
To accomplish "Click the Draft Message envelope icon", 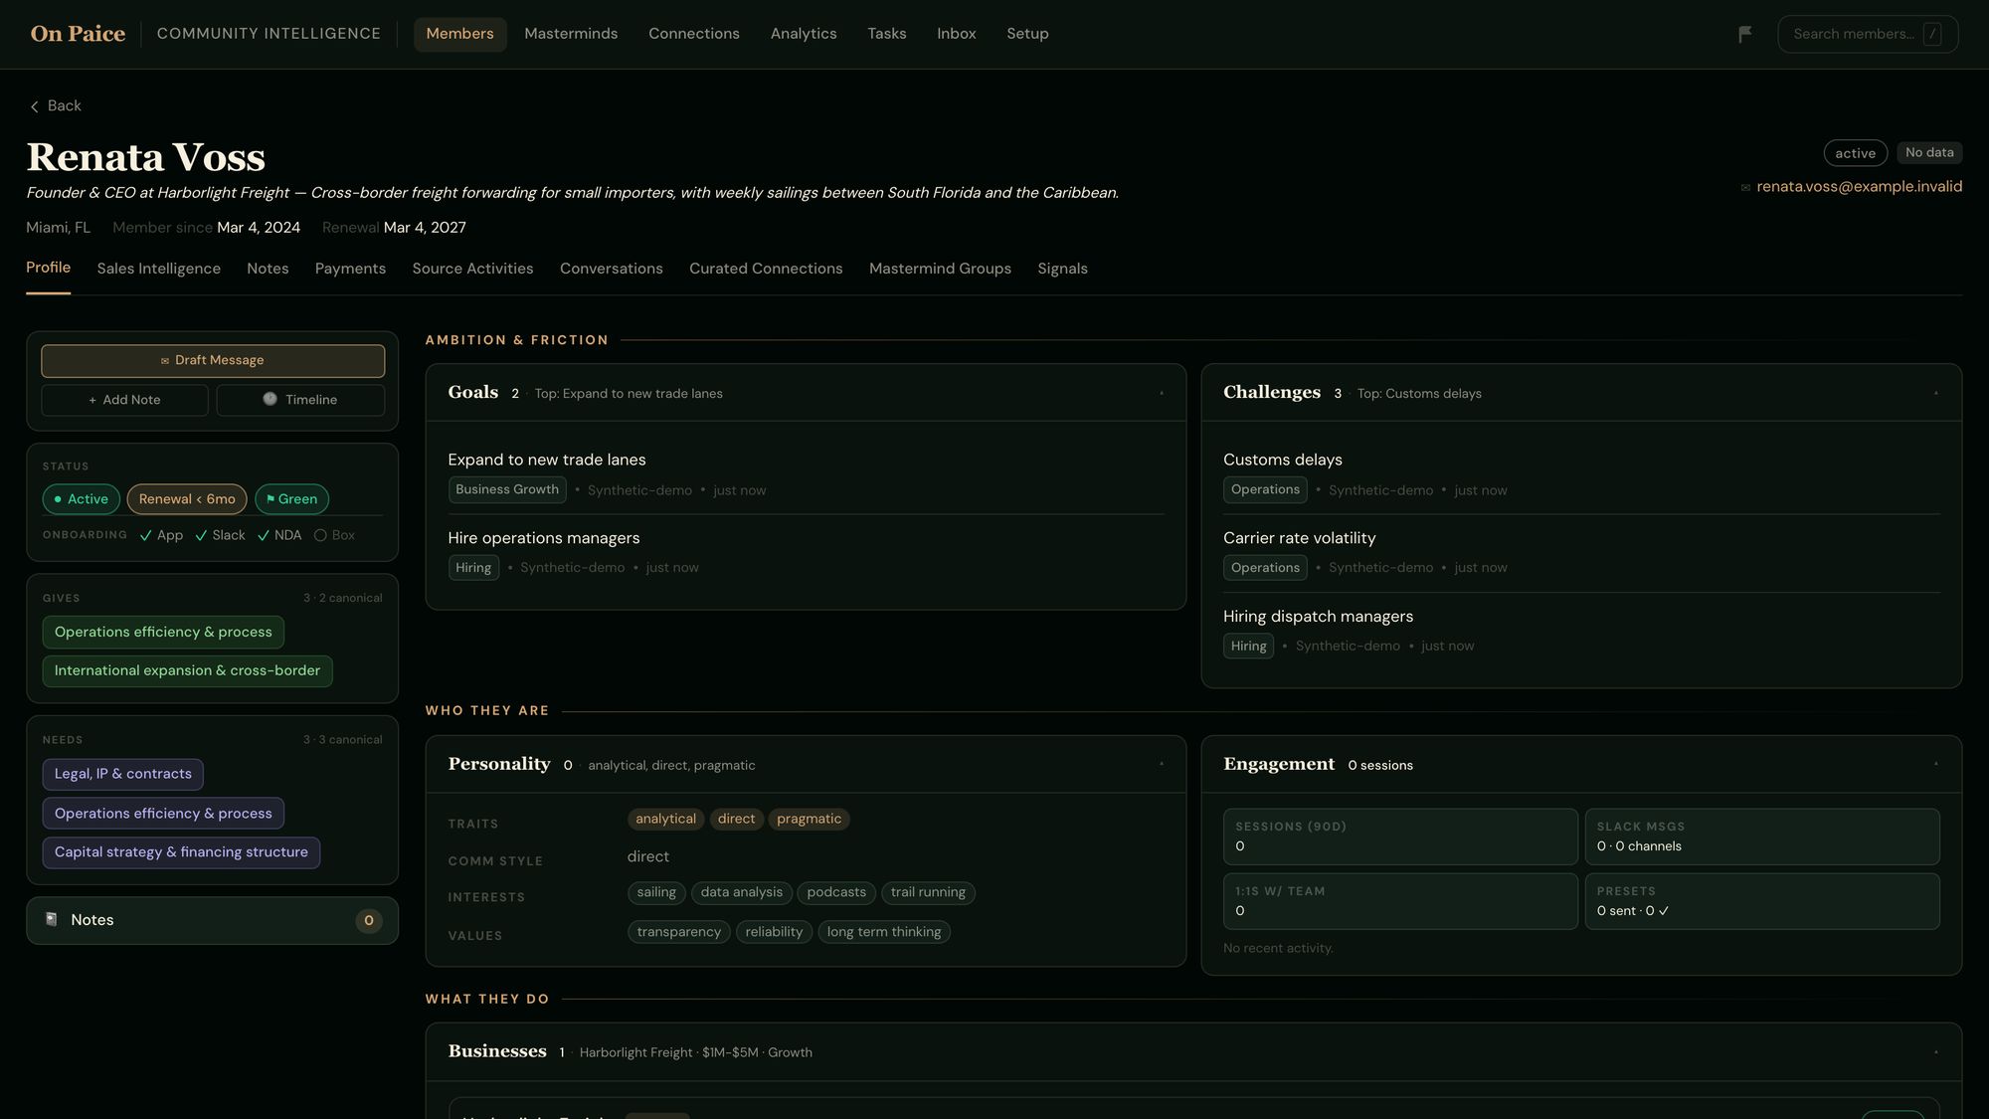I will 165,360.
